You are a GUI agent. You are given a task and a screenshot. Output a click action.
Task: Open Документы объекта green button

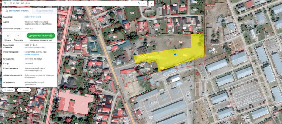41,36
